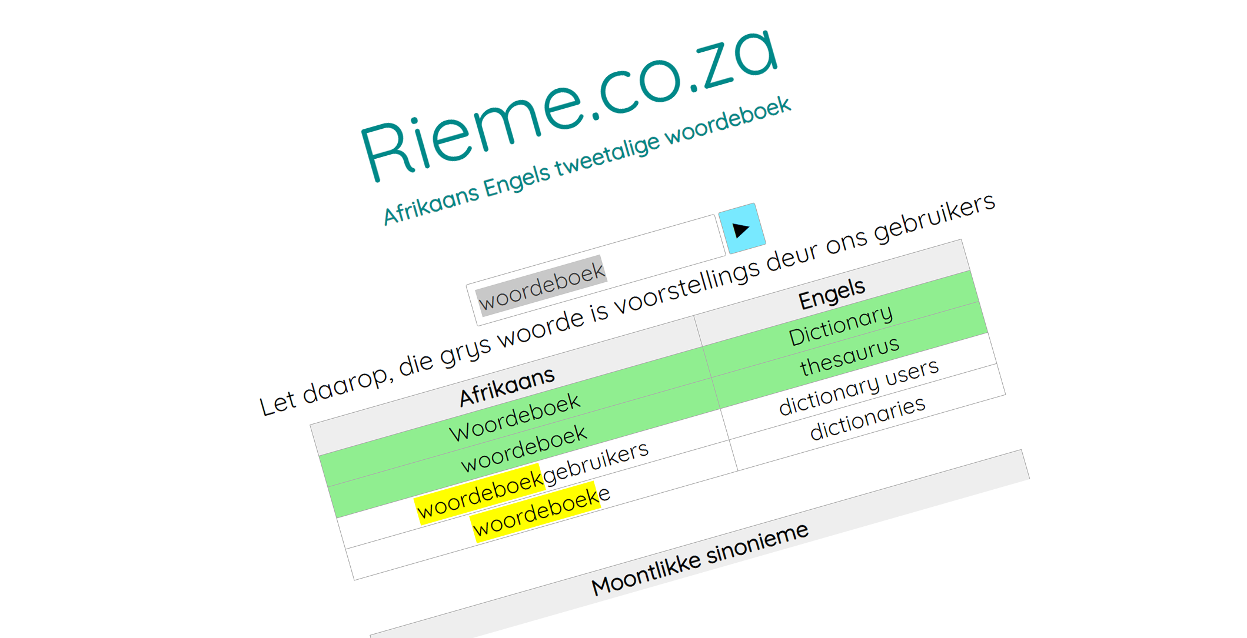
Task: Click the 'Afrikaans Engels tweetalige woordeboek' subtitle
Action: click(587, 161)
